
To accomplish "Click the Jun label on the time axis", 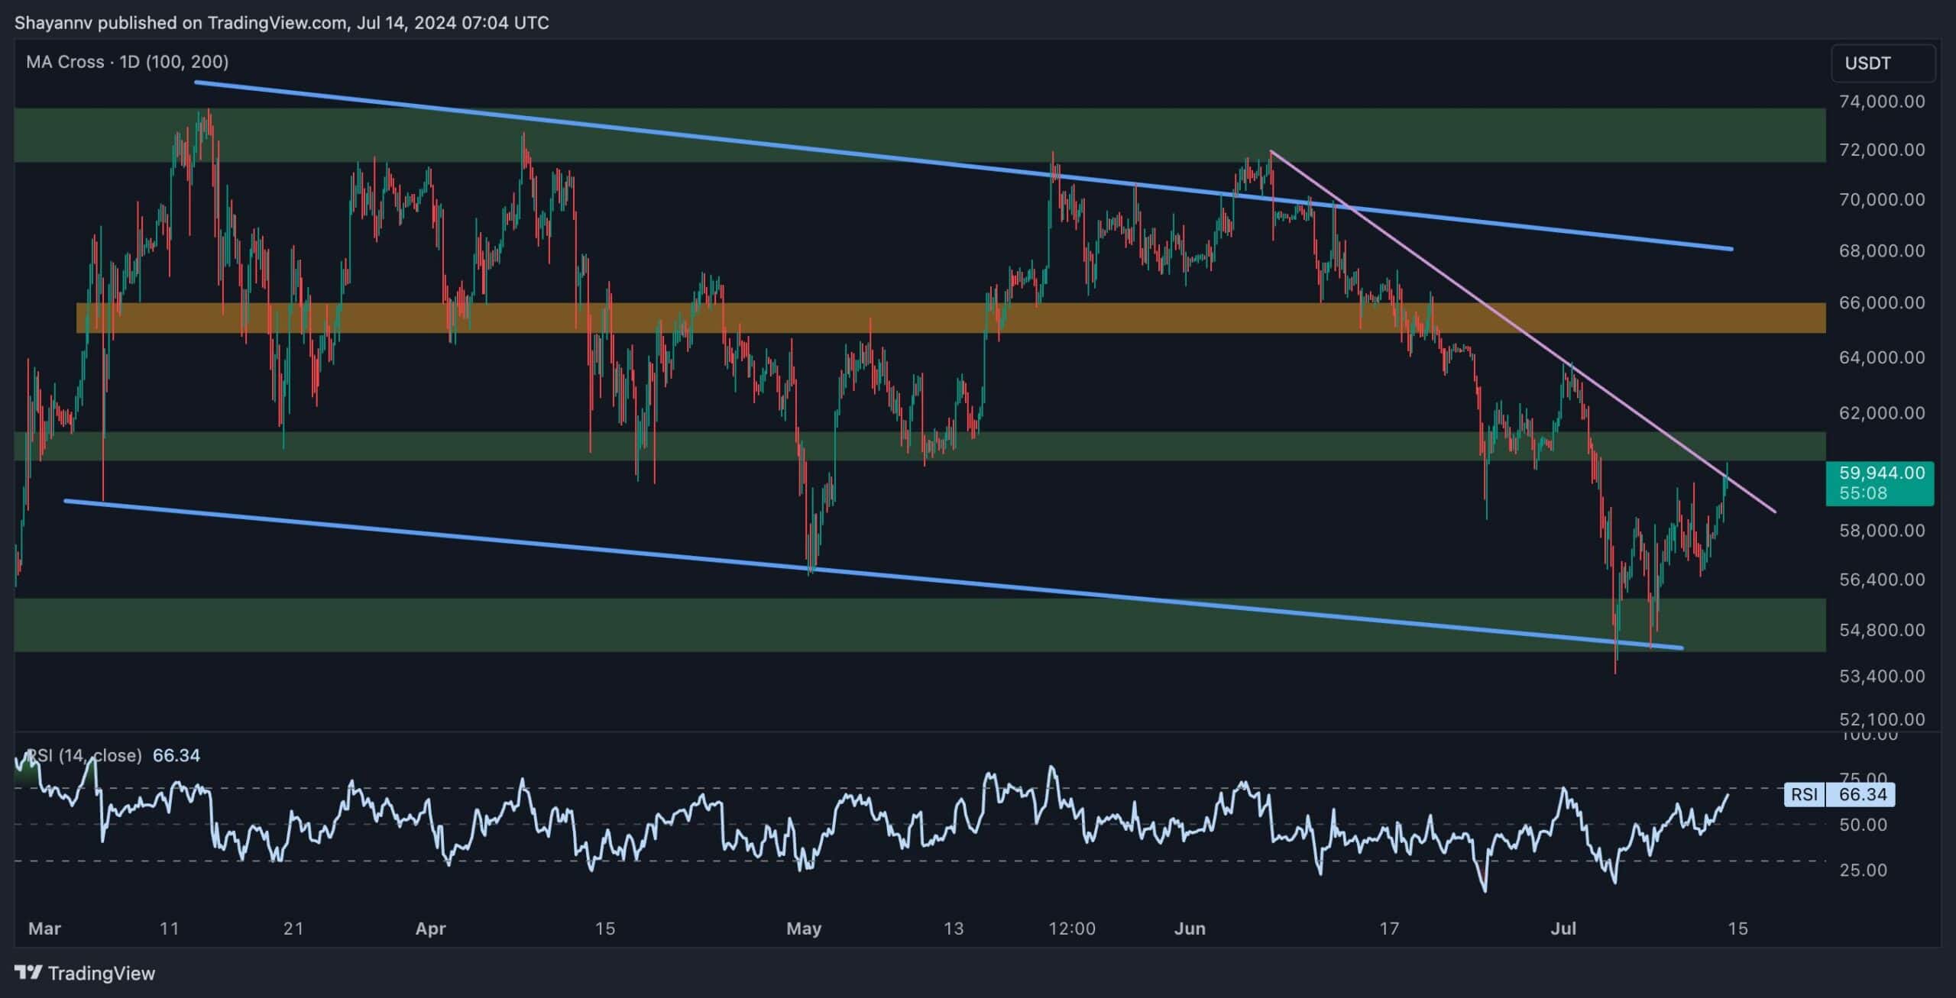I will [x=1190, y=929].
